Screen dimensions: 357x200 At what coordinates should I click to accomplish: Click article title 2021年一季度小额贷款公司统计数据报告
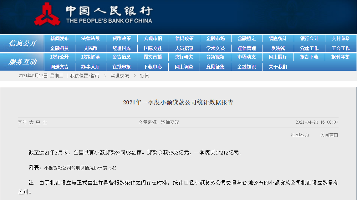coord(178,102)
